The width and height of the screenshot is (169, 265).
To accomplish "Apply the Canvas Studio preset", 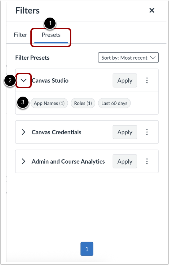I will (125, 81).
